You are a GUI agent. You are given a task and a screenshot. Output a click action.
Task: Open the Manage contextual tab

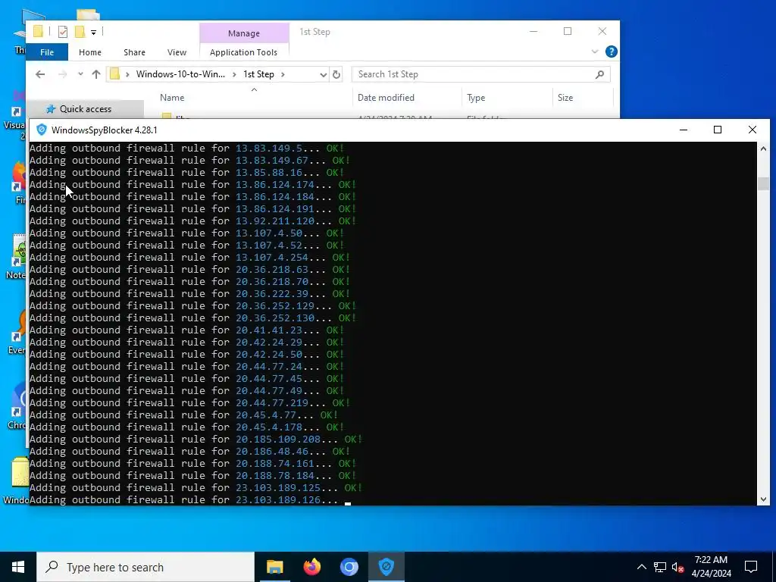click(x=244, y=33)
